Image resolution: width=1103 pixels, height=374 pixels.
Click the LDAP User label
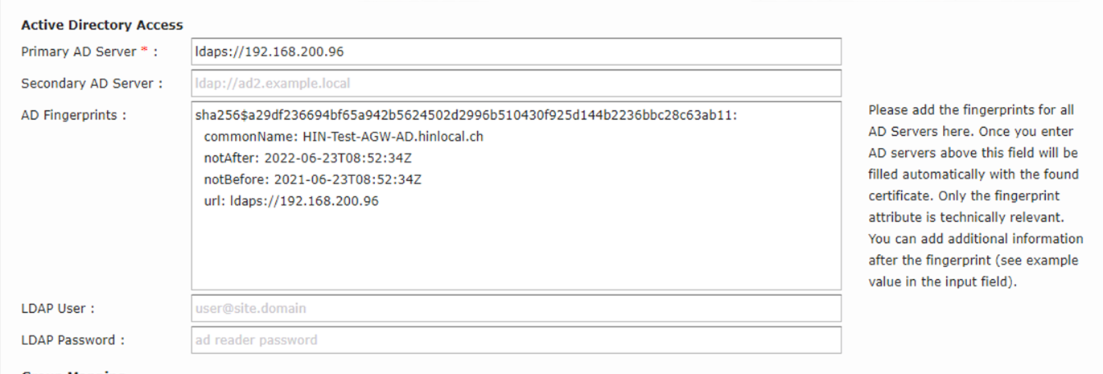click(58, 308)
